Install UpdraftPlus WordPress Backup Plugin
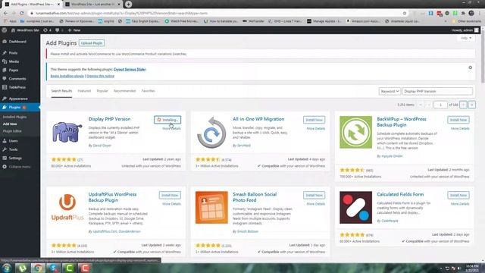This screenshot has width=485, height=273. pyautogui.click(x=170, y=196)
